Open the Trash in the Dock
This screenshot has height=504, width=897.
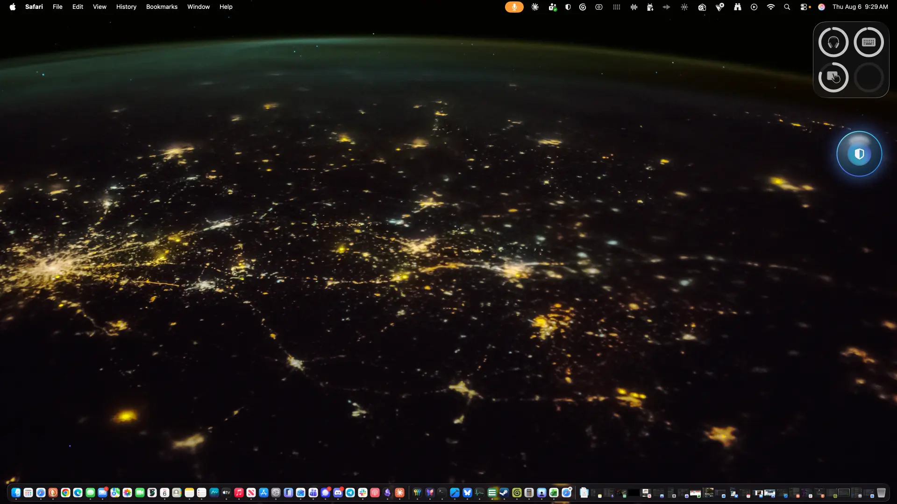click(x=881, y=492)
